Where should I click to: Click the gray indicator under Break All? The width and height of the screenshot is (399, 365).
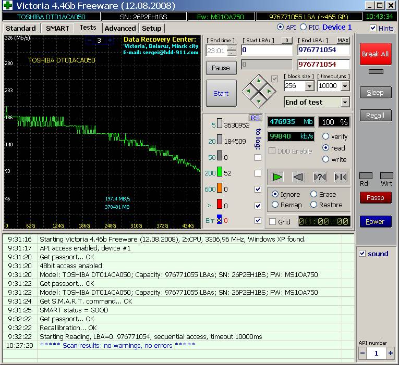click(x=376, y=72)
